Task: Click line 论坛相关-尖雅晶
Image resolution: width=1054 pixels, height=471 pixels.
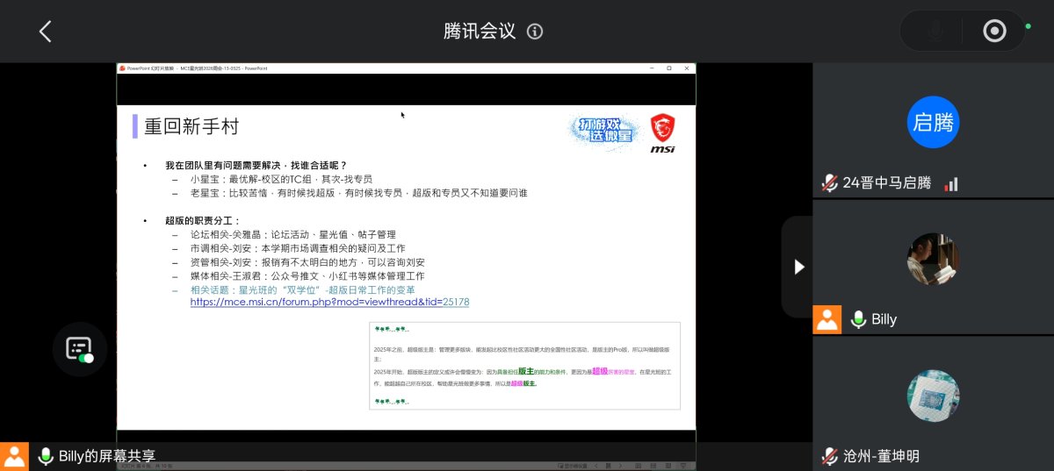Action: pyautogui.click(x=293, y=235)
